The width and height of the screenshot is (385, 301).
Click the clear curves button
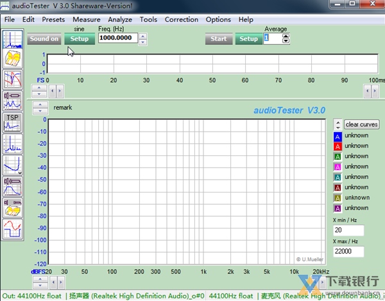click(x=362, y=125)
